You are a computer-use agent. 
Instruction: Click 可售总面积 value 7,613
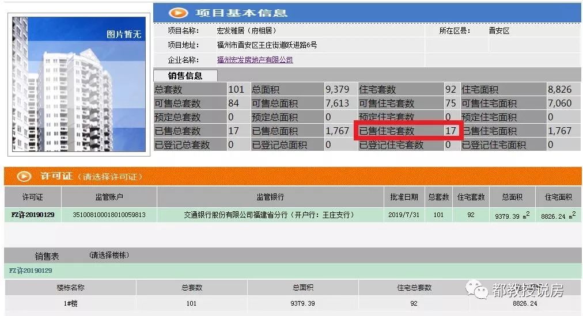[x=337, y=103]
